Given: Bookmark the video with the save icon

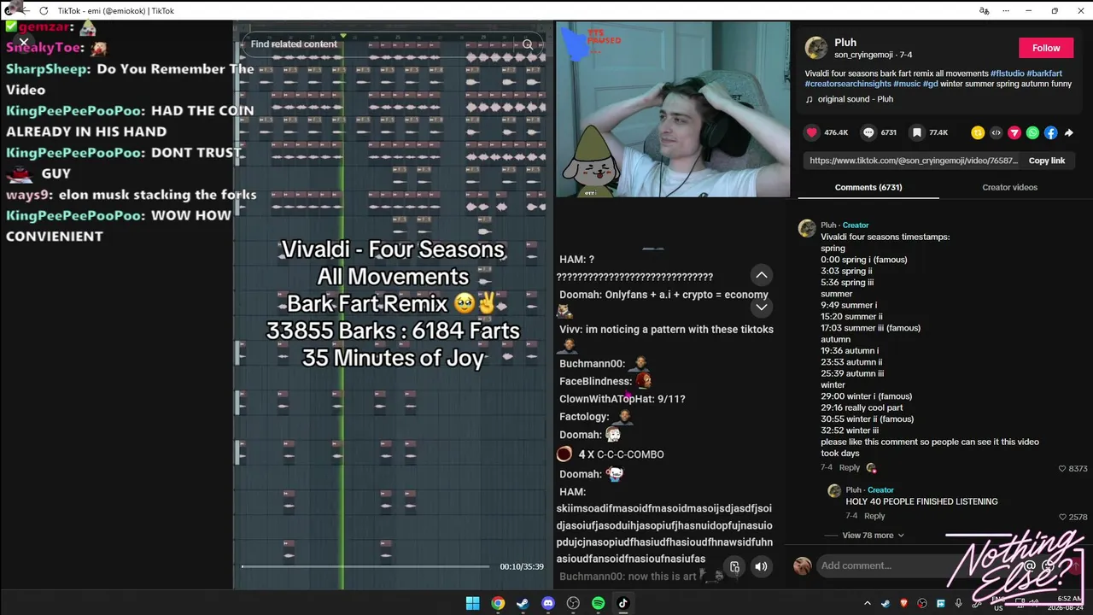Looking at the screenshot, I should (x=917, y=132).
